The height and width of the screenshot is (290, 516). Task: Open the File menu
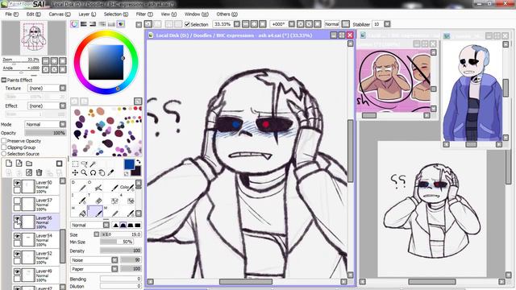[x=12, y=14]
